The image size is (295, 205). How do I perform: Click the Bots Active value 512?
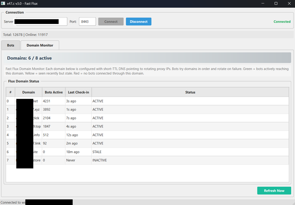[53, 135]
